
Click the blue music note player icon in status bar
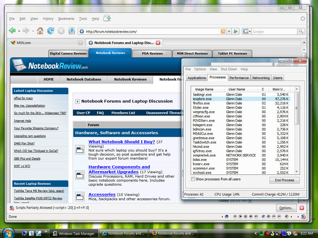tap(227, 217)
